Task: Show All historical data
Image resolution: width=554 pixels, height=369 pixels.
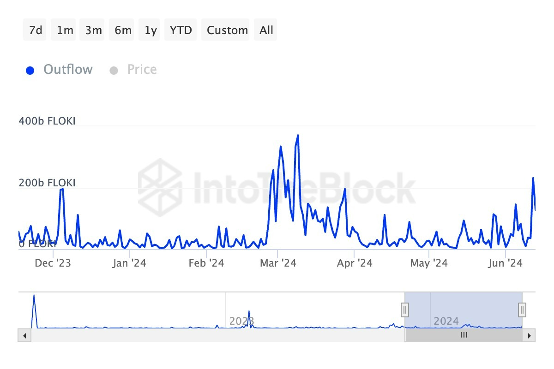Action: coord(266,30)
